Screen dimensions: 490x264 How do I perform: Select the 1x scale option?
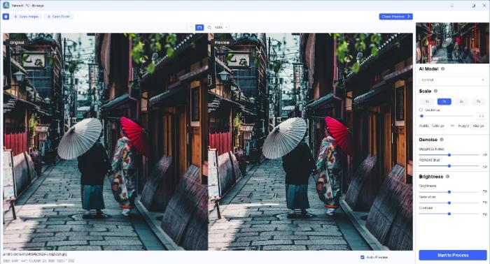[427, 101]
